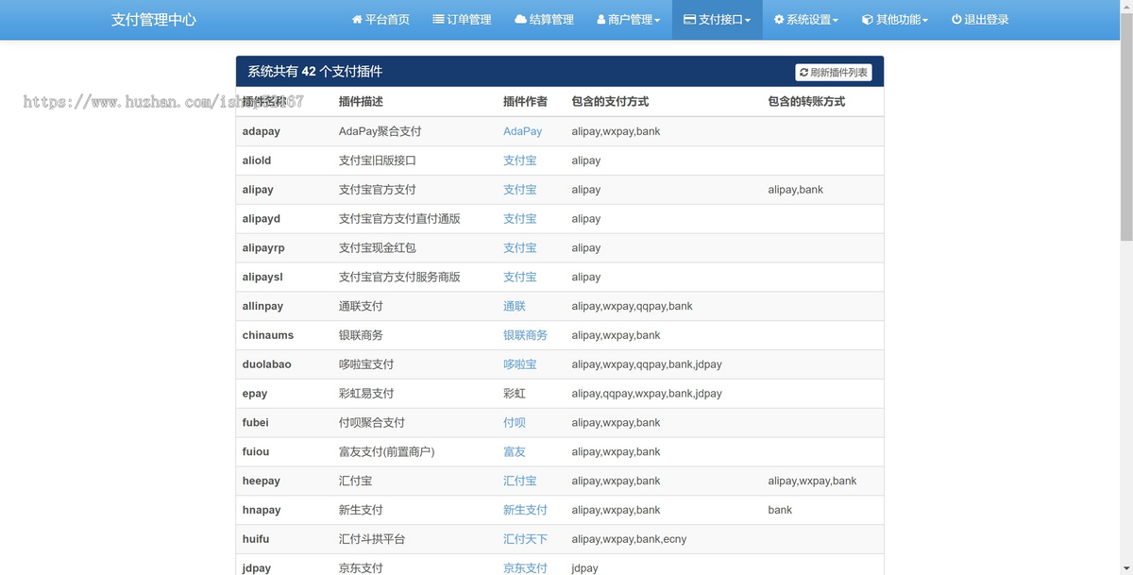Select the alipayd plugin name cell
Viewport: 1133px width, 575px height.
pos(283,219)
